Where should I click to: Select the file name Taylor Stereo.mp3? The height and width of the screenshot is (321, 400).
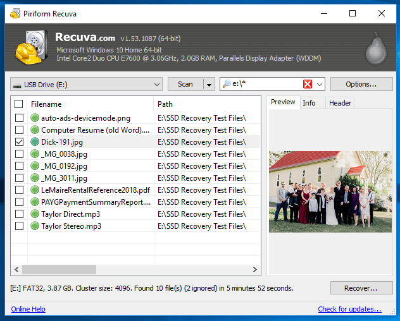71,226
